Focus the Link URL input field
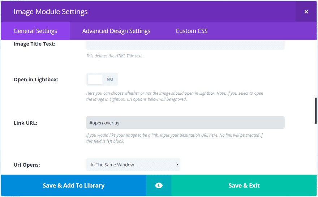The height and width of the screenshot is (197, 318). 185,123
